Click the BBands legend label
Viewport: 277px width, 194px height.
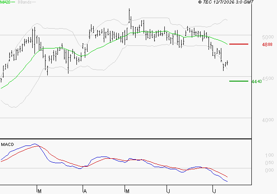coord(25,2)
